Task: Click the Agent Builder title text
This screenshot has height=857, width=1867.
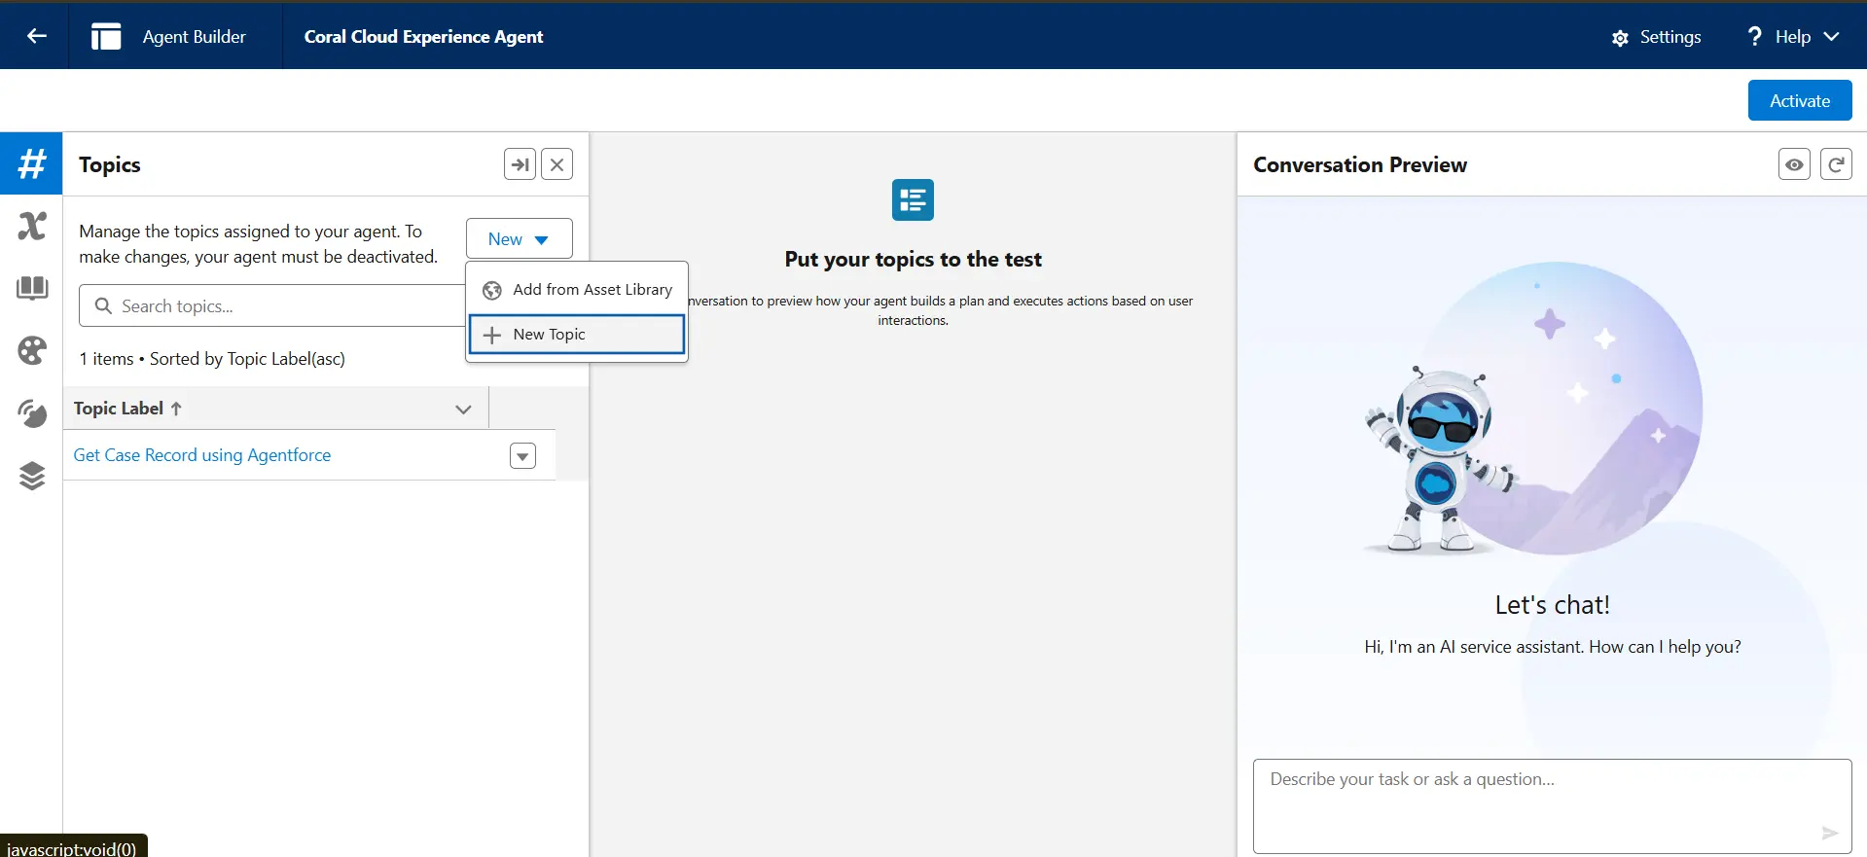Action: click(195, 37)
